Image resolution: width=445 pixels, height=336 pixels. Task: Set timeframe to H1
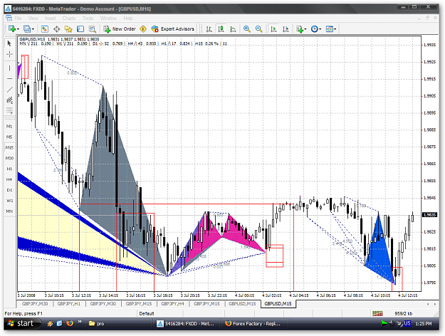(9, 169)
